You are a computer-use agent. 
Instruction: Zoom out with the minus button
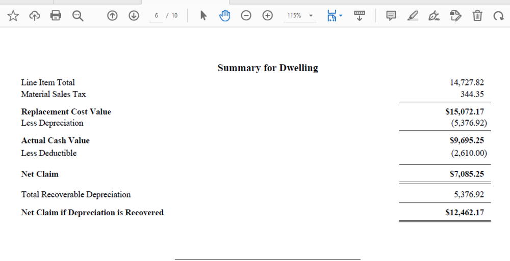[x=246, y=16]
